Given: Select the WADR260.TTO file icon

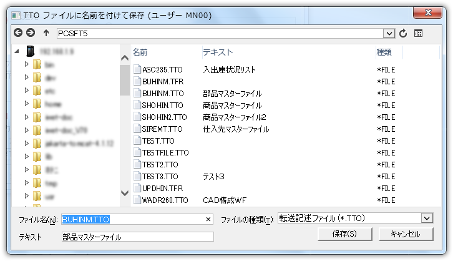Looking at the screenshot, I should coord(137,200).
